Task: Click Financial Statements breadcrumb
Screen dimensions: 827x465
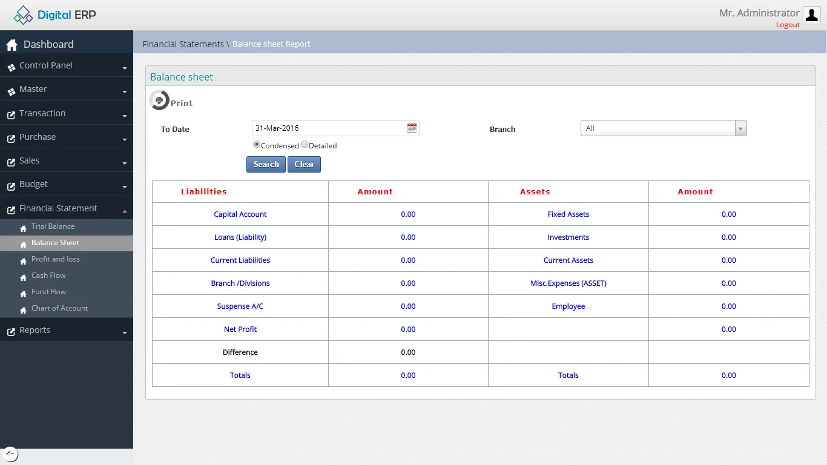Action: coord(183,44)
